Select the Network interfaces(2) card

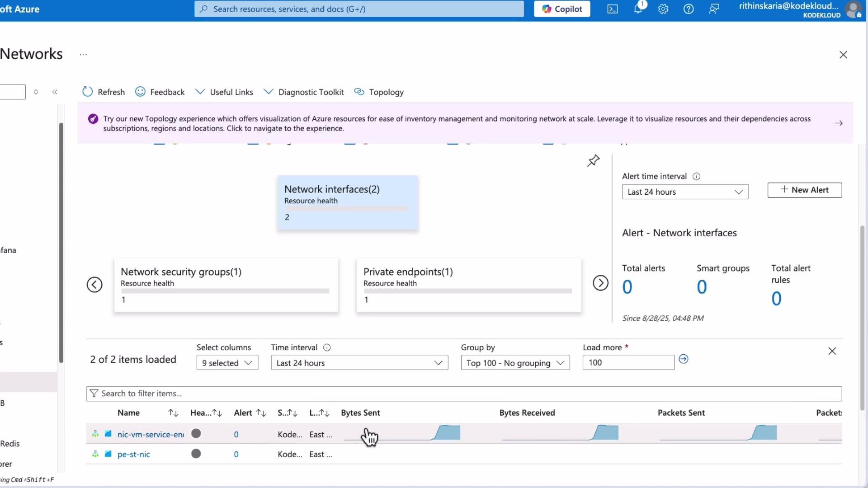pos(348,203)
